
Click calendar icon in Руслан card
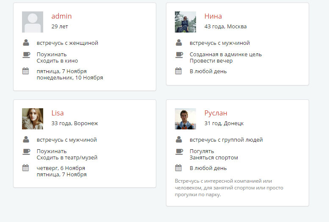pyautogui.click(x=178, y=168)
